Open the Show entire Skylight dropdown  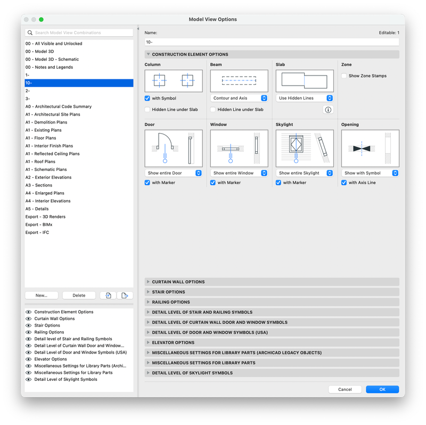coord(305,173)
